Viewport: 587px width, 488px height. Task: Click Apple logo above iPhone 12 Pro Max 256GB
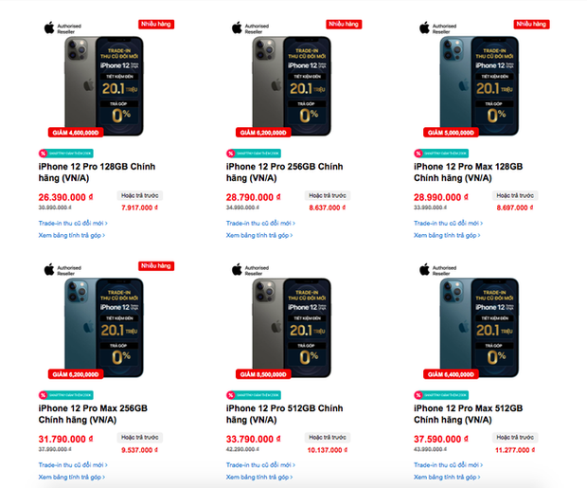(47, 269)
